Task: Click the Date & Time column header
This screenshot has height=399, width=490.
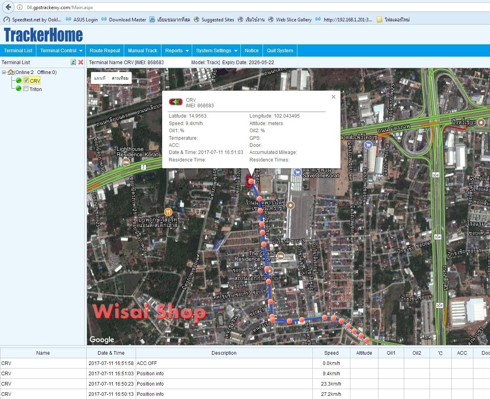Action: (x=111, y=353)
